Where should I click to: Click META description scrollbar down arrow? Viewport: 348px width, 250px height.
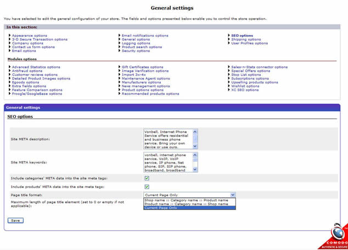[x=195, y=146]
